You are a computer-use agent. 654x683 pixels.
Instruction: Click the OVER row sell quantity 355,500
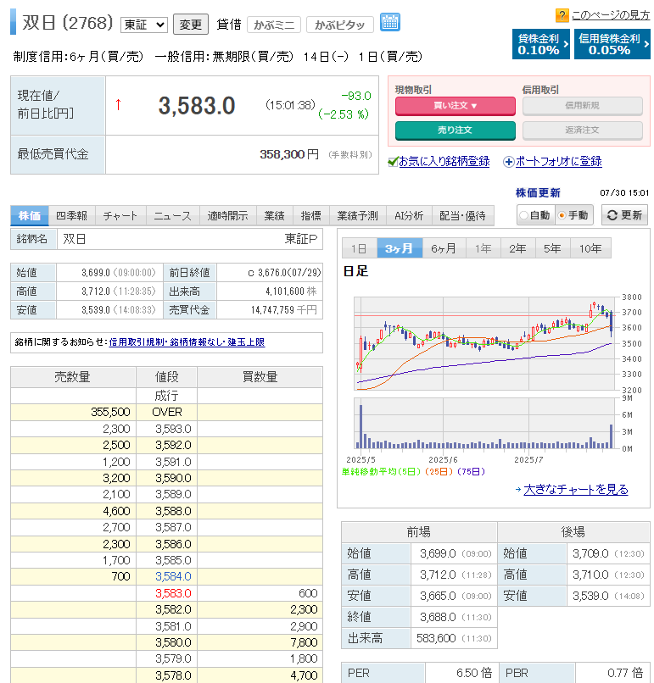click(110, 412)
